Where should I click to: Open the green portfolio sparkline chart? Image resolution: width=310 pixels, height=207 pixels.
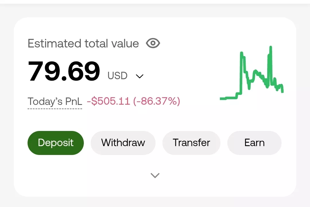(x=252, y=73)
